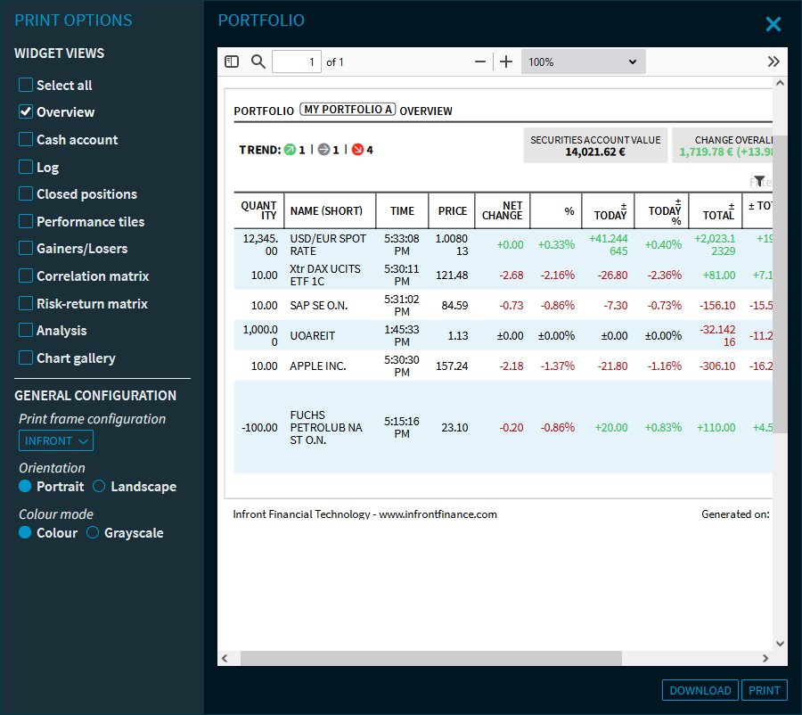Toggle the PDF sidebar panel icon
Image resolution: width=802 pixels, height=715 pixels.
point(232,62)
